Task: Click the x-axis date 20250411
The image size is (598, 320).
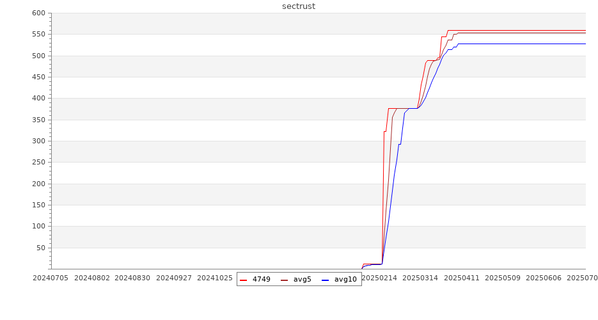Action: (x=462, y=278)
